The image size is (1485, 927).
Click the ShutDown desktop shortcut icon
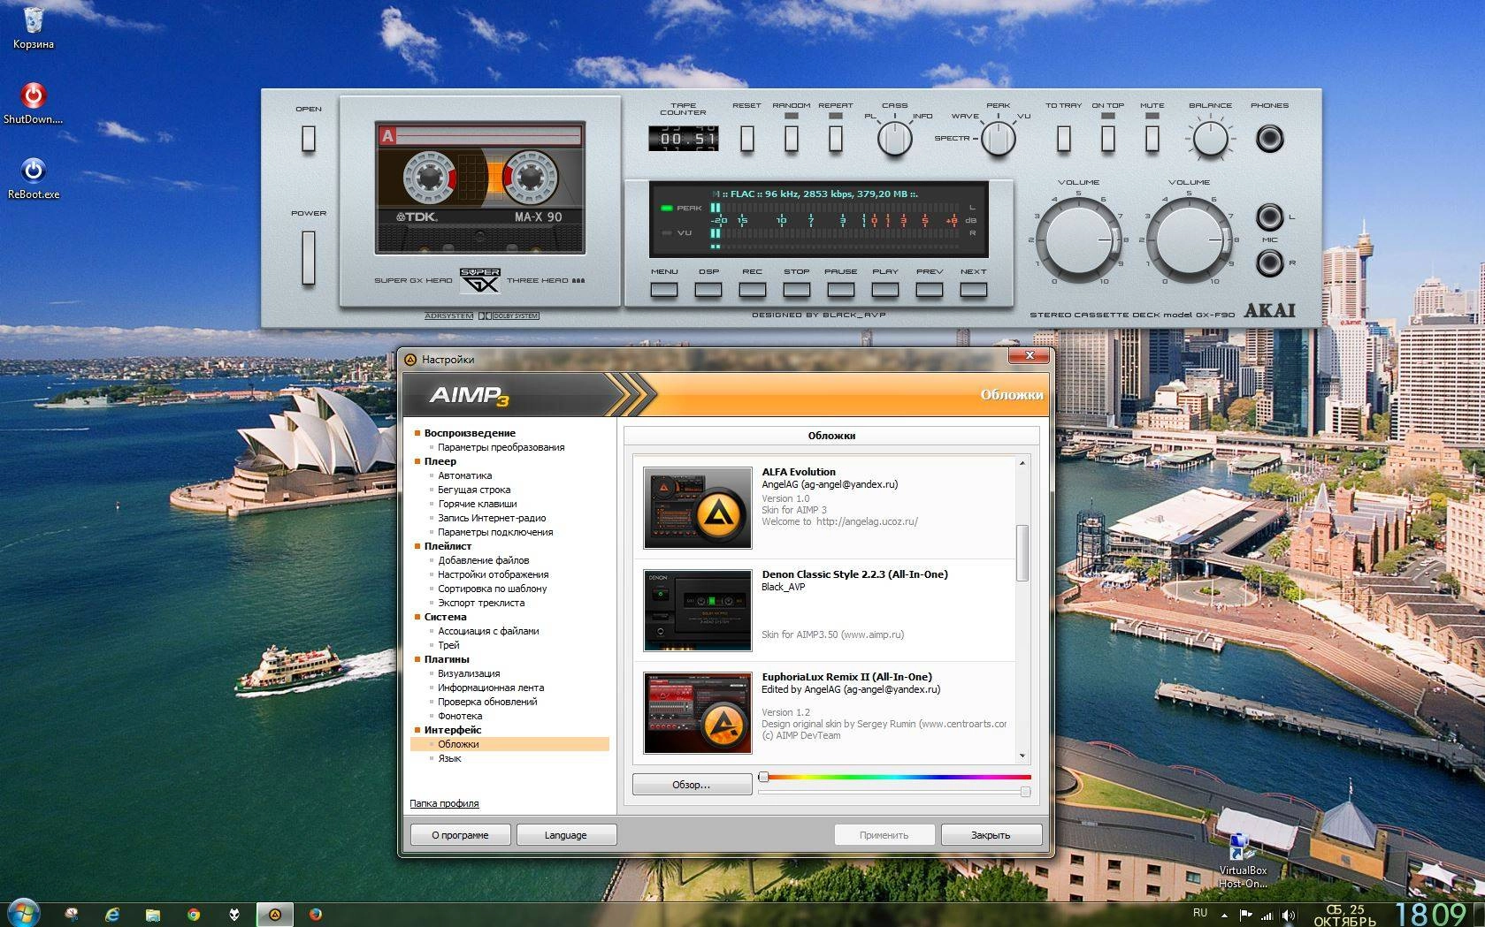click(33, 95)
